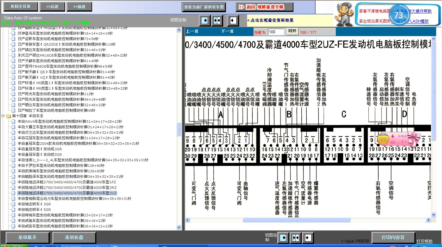442x247 pixels.
Task: Click the left-arrow view icon in the bottom 视图控制 bar
Action: (308, 238)
